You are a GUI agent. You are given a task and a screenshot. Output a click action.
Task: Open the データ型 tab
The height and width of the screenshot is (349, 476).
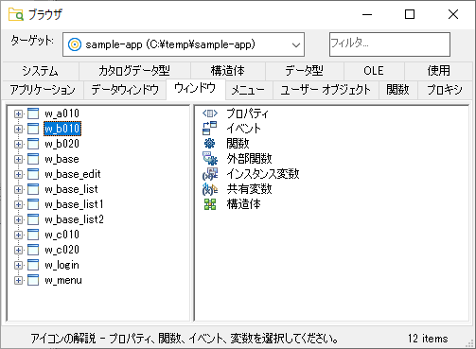(x=305, y=71)
